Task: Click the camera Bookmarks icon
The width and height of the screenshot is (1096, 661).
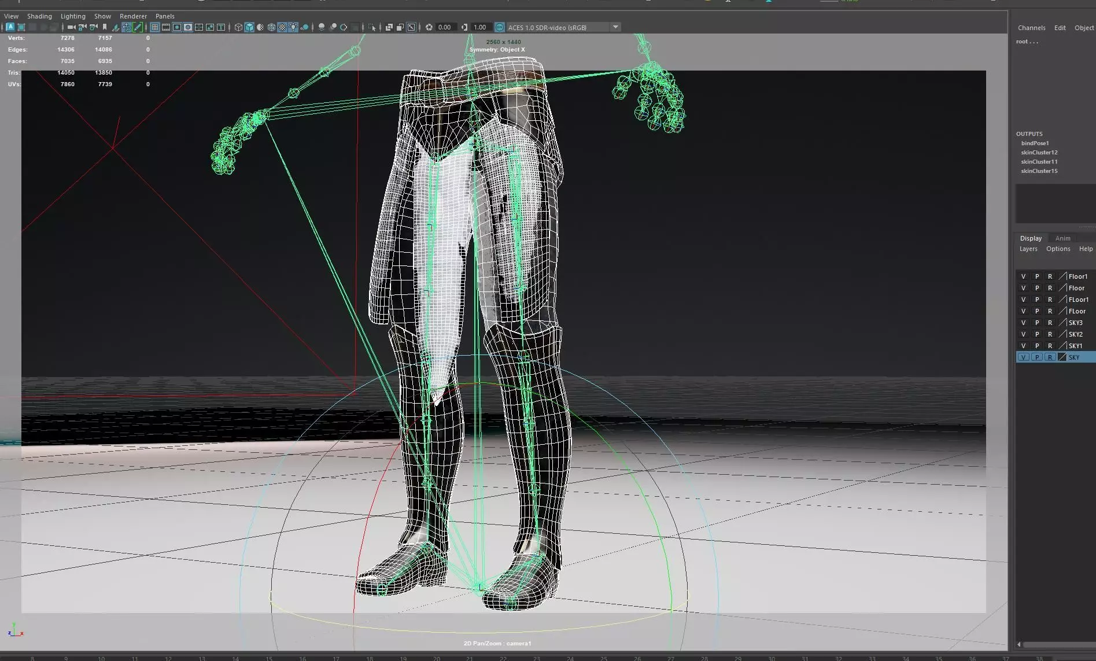Action: tap(105, 27)
